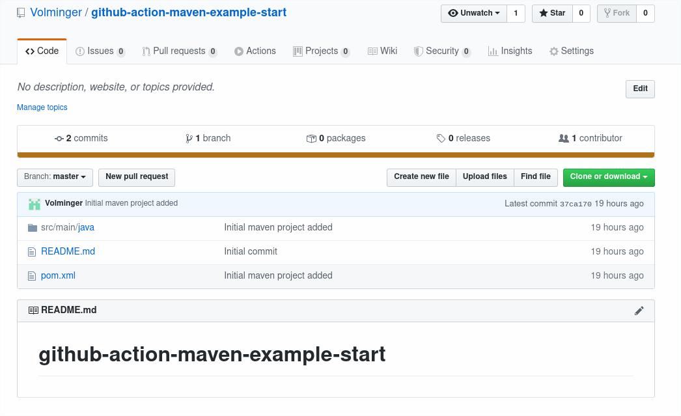Click the src/main/java folder icon
This screenshot has height=416, width=681.
coord(33,228)
